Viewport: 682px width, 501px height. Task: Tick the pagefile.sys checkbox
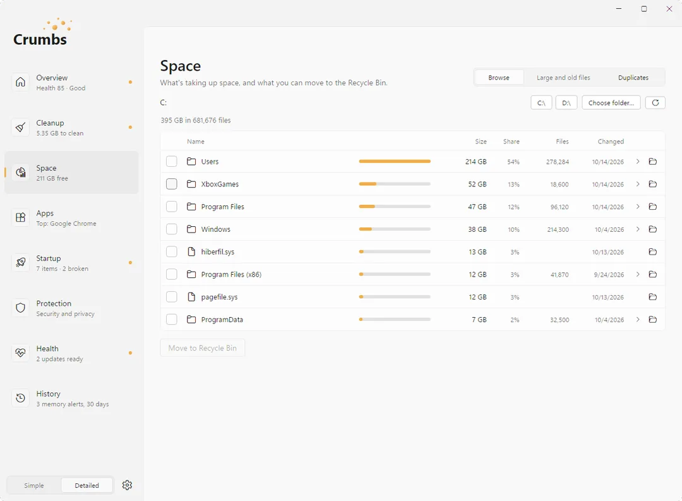(x=172, y=298)
